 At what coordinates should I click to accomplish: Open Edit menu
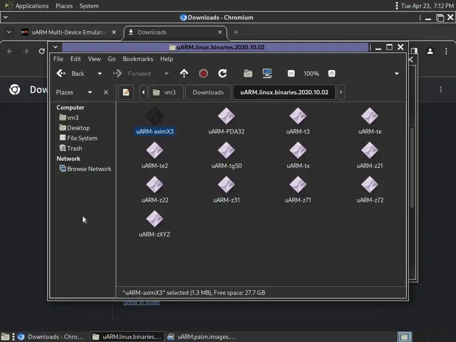click(x=75, y=59)
